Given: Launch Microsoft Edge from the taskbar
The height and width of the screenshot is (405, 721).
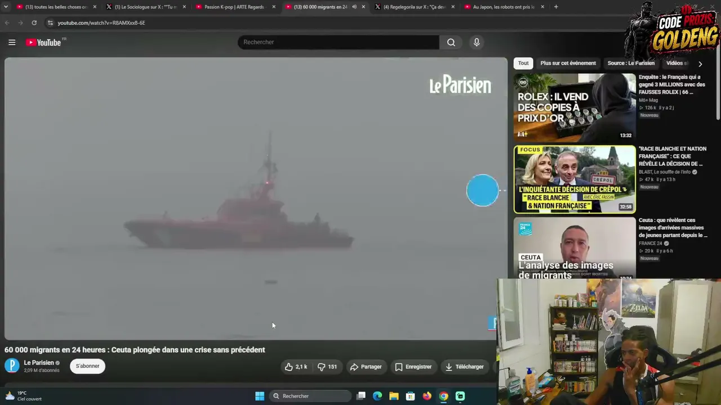Looking at the screenshot, I should click(x=377, y=396).
